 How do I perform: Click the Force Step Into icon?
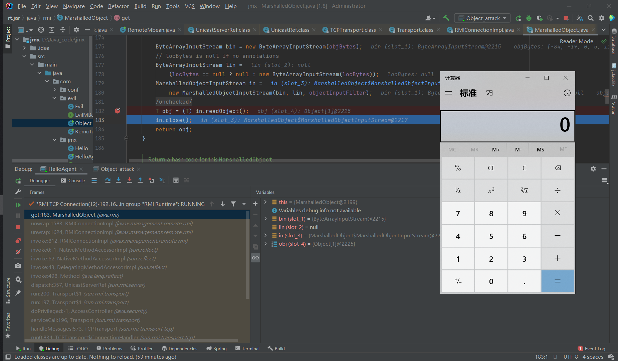point(130,180)
